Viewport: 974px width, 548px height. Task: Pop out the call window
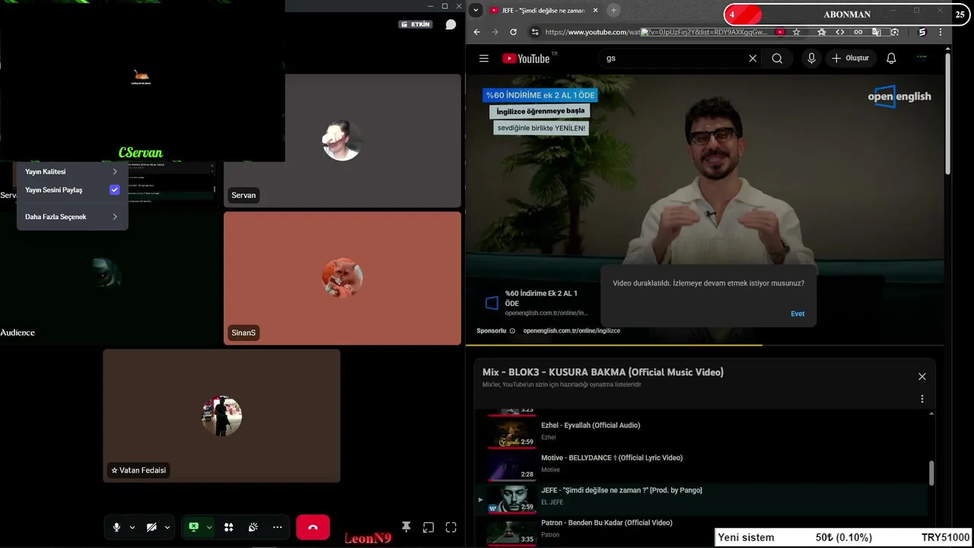pos(428,527)
